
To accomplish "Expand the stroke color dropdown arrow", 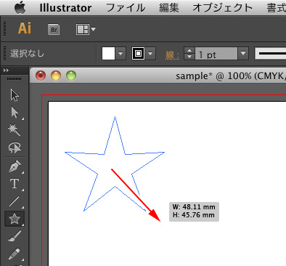I will [150, 54].
